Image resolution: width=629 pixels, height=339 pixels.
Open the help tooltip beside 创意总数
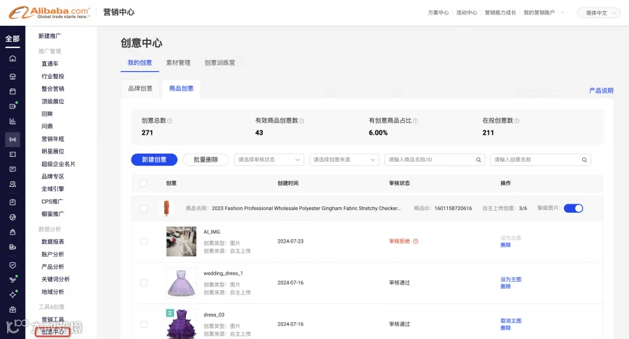170,121
